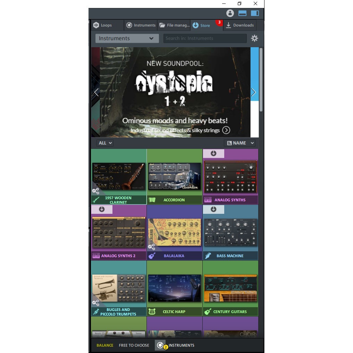Click the clarinet icon beside 1957 Wooden Clarinet
The image size is (353, 353).
(96, 200)
